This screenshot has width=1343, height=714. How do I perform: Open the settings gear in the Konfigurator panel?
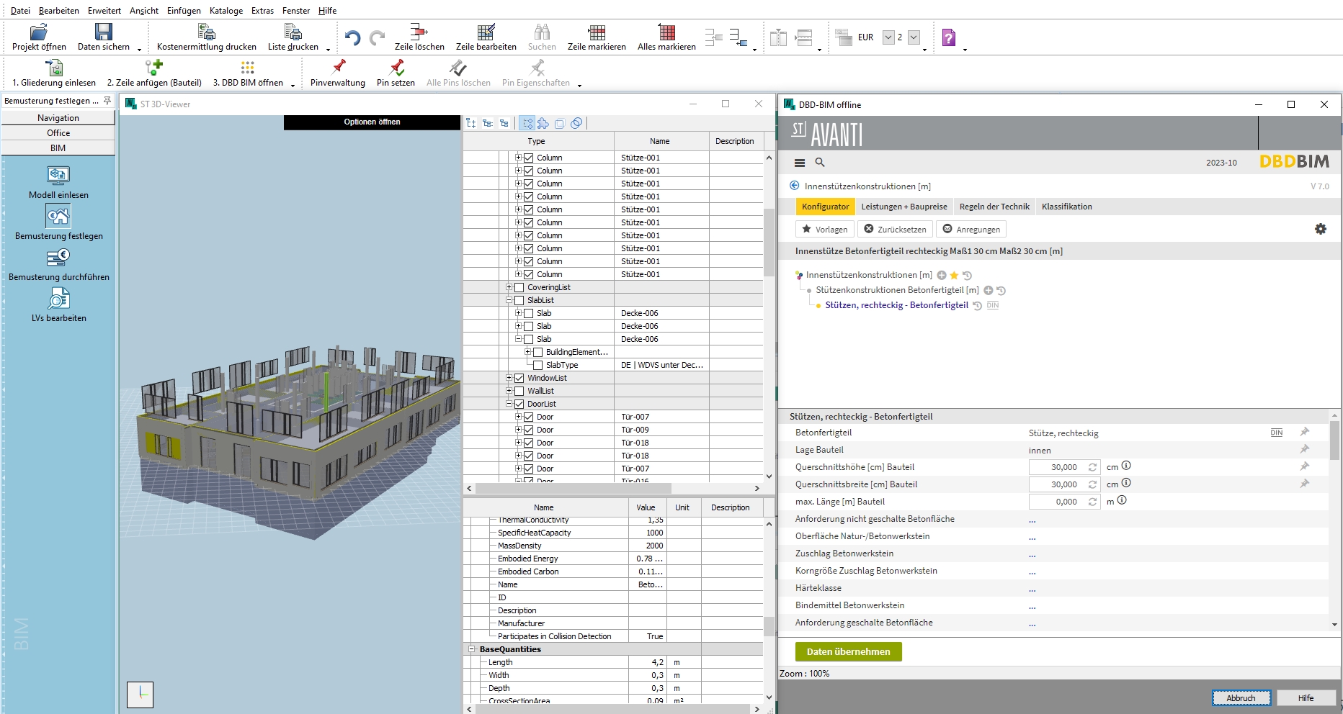pos(1321,229)
